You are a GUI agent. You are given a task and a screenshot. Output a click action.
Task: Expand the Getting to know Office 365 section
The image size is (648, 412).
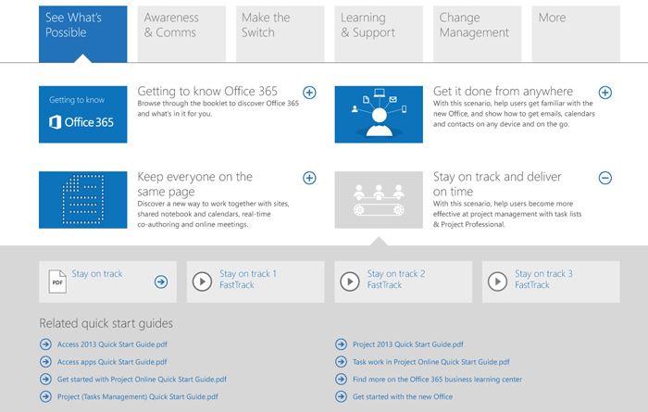coord(309,93)
